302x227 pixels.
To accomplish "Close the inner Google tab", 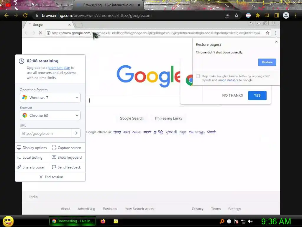I will pos(70,25).
